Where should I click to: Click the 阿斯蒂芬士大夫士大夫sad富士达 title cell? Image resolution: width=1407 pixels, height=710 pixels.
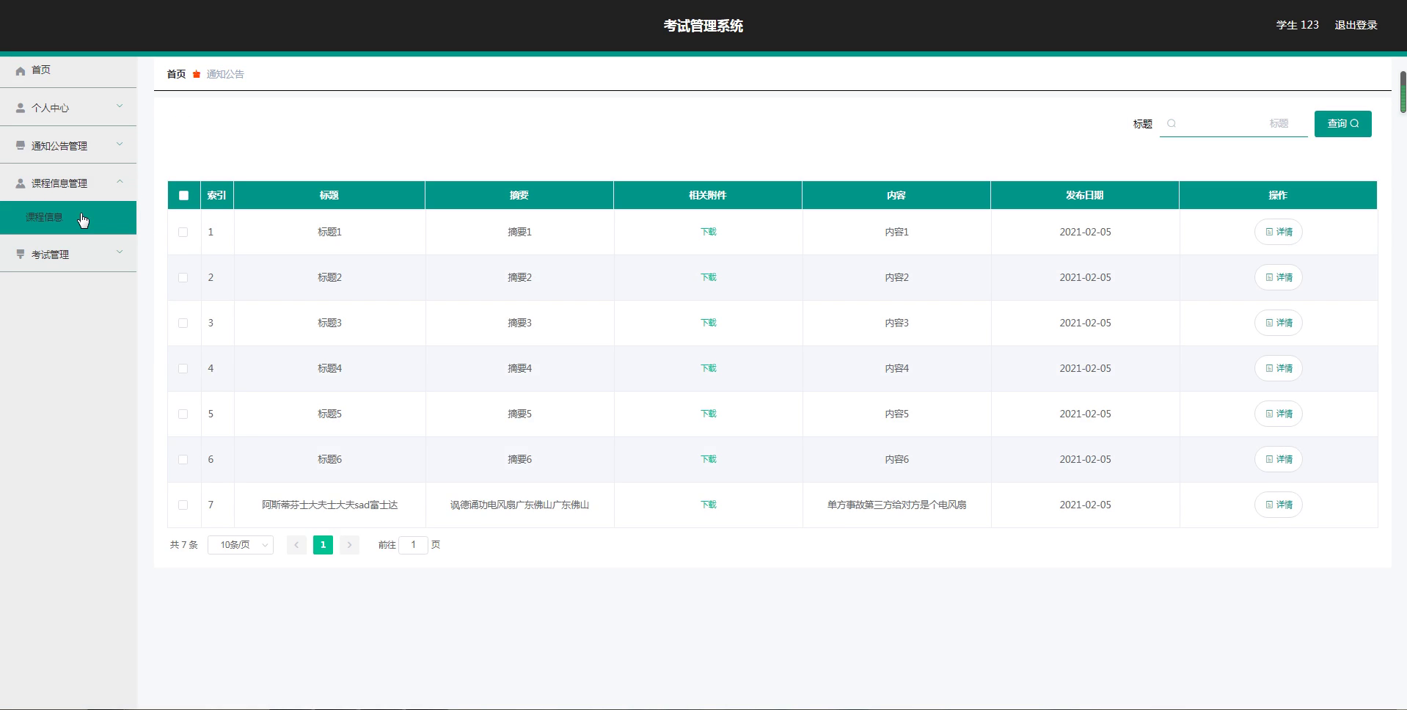(x=329, y=505)
